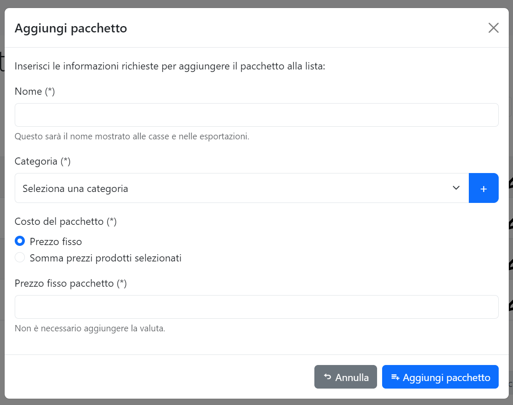Image resolution: width=513 pixels, height=405 pixels.
Task: Click the Aggiungi pacchetto dialog title heading
Action: point(71,28)
